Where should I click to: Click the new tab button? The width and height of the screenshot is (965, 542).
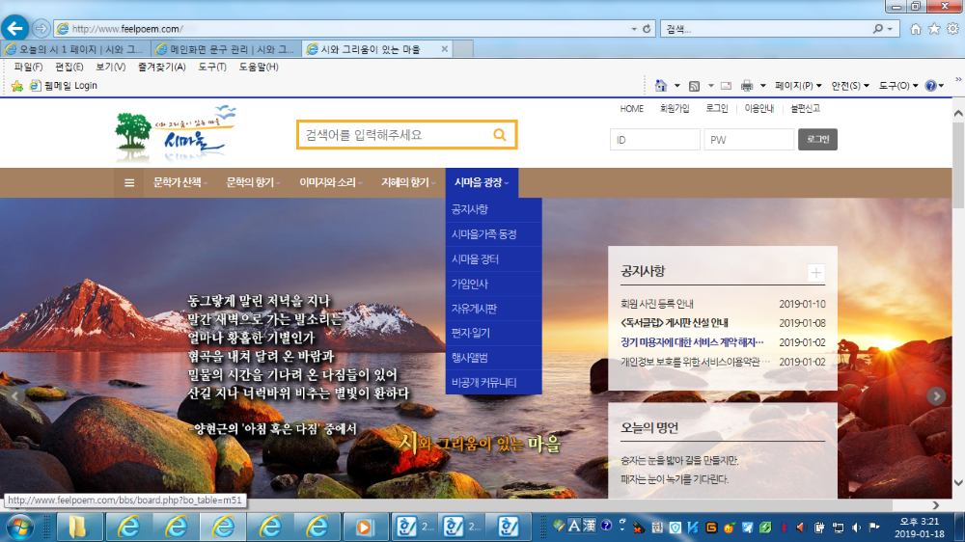(x=463, y=49)
